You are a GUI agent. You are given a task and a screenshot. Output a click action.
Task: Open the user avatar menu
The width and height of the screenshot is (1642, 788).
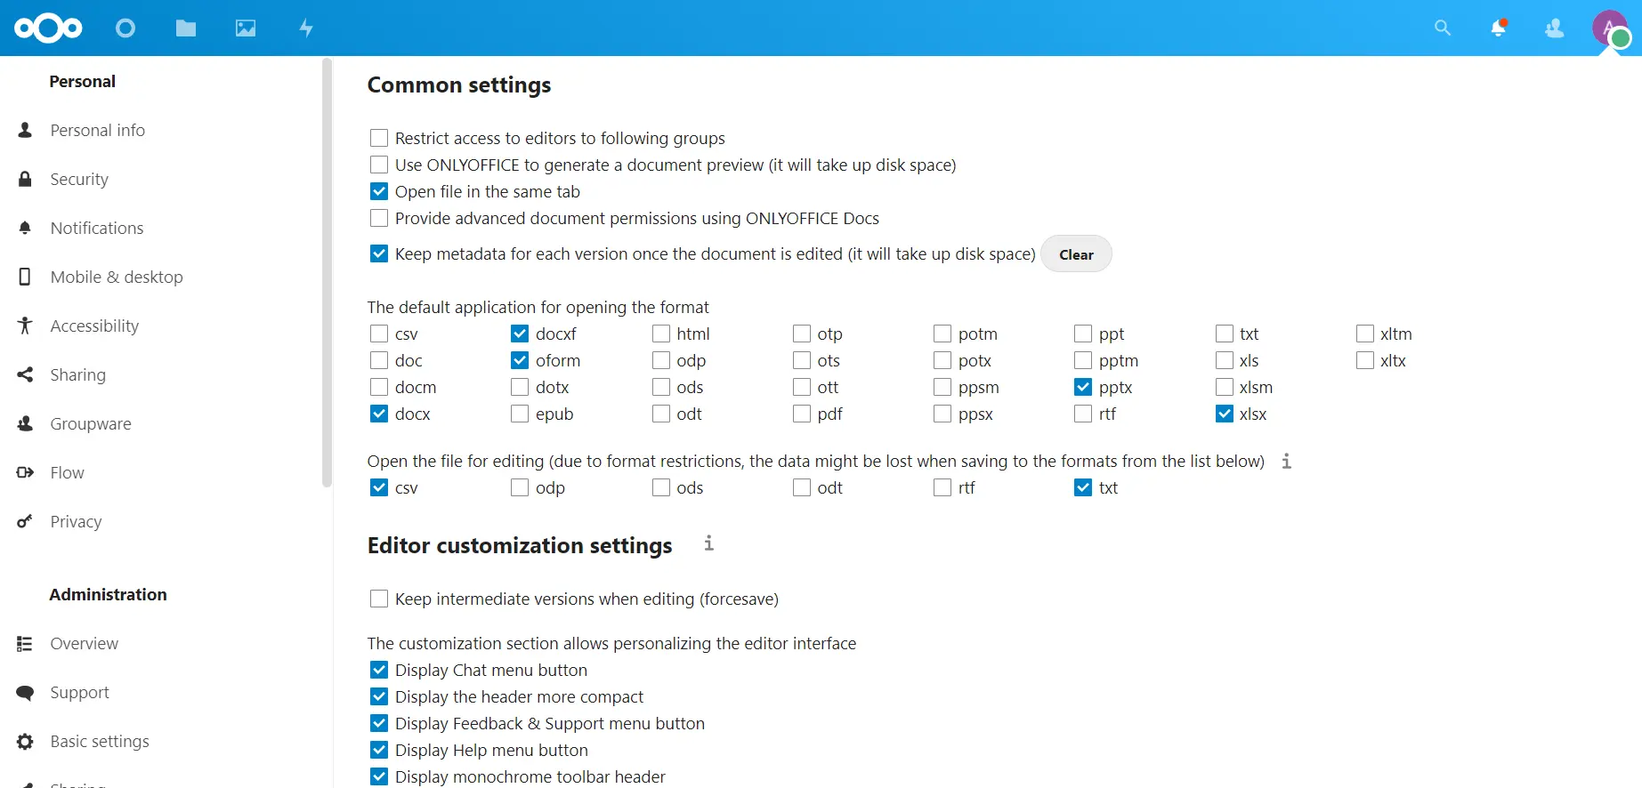click(x=1610, y=28)
